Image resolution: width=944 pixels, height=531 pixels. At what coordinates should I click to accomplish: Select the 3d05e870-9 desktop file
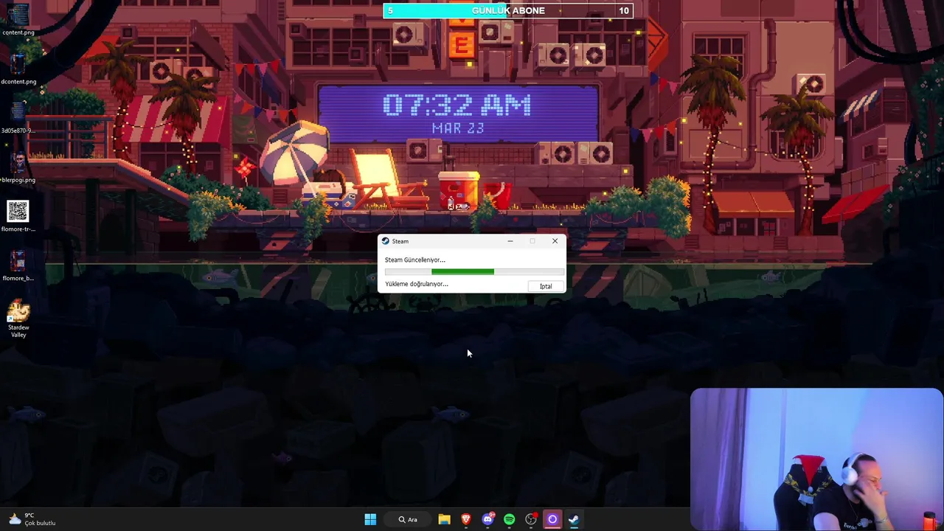(18, 117)
